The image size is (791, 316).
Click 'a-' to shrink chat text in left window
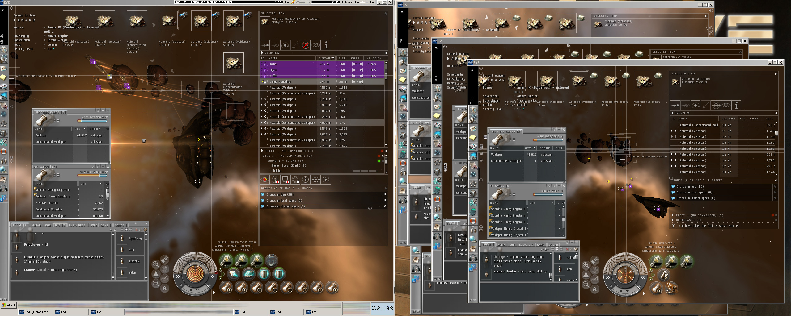tap(111, 230)
